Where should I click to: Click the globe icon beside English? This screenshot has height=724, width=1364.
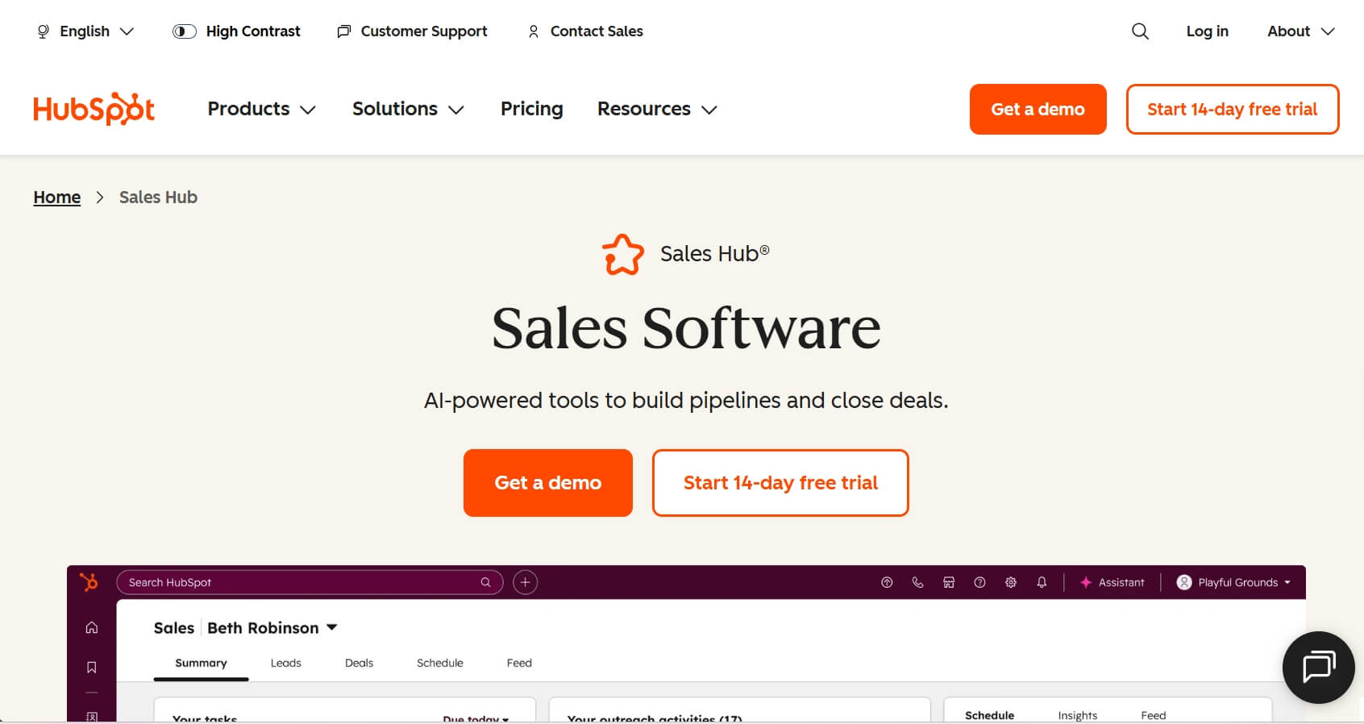(x=44, y=31)
